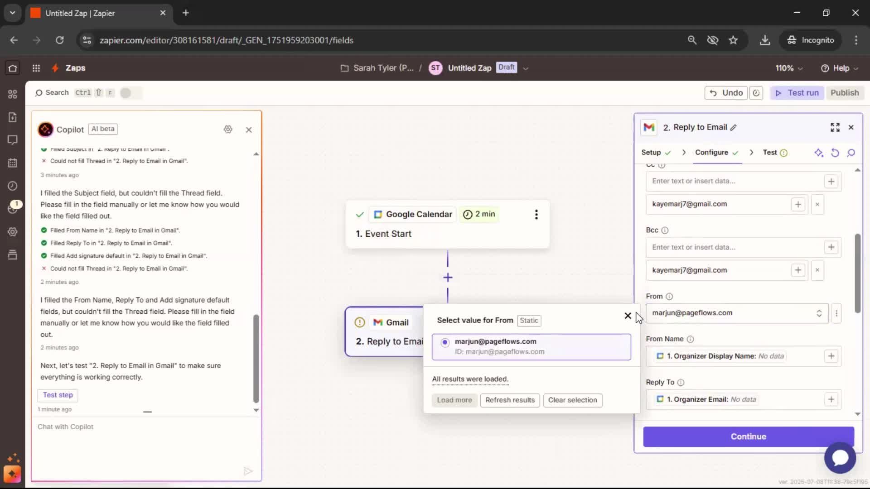Switch to the Test tab
The width and height of the screenshot is (870, 489).
(775, 153)
